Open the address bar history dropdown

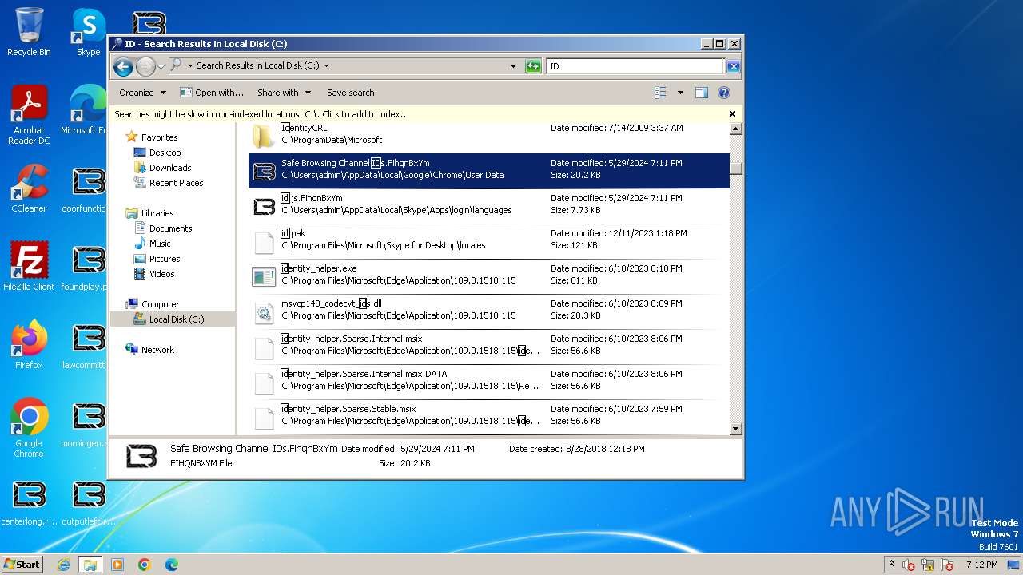(x=513, y=66)
